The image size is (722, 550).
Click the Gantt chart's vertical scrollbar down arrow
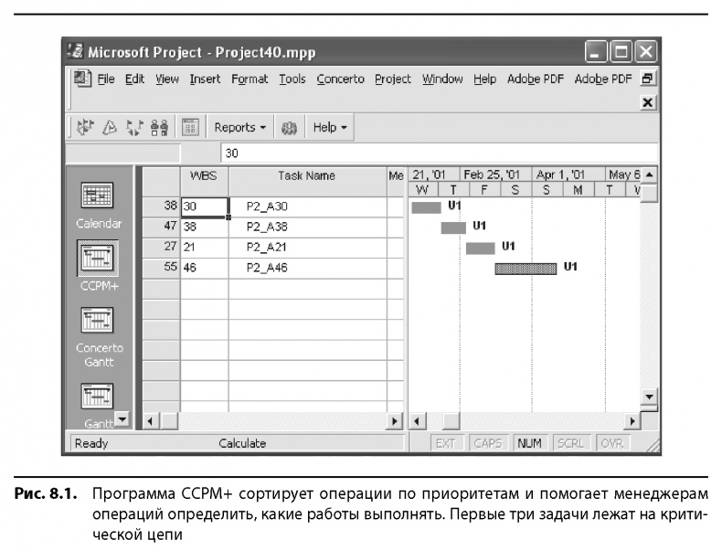[649, 397]
